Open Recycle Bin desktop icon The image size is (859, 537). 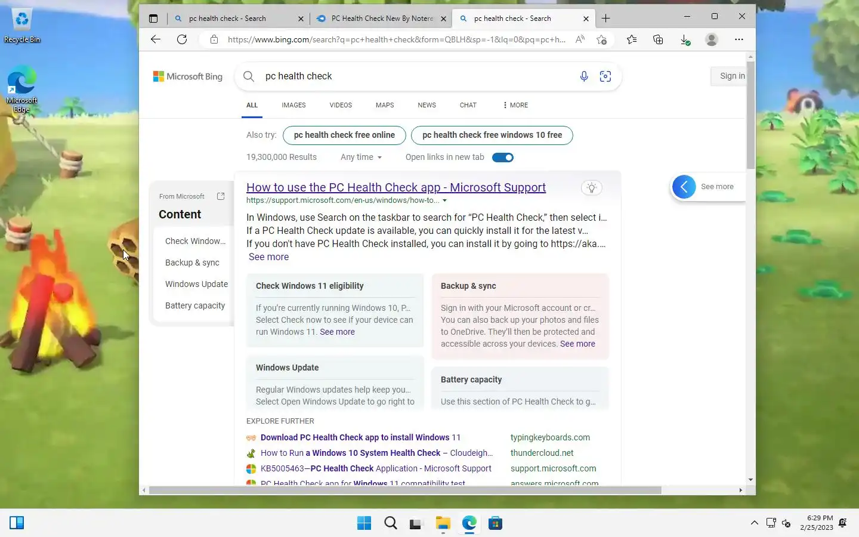coord(22,26)
